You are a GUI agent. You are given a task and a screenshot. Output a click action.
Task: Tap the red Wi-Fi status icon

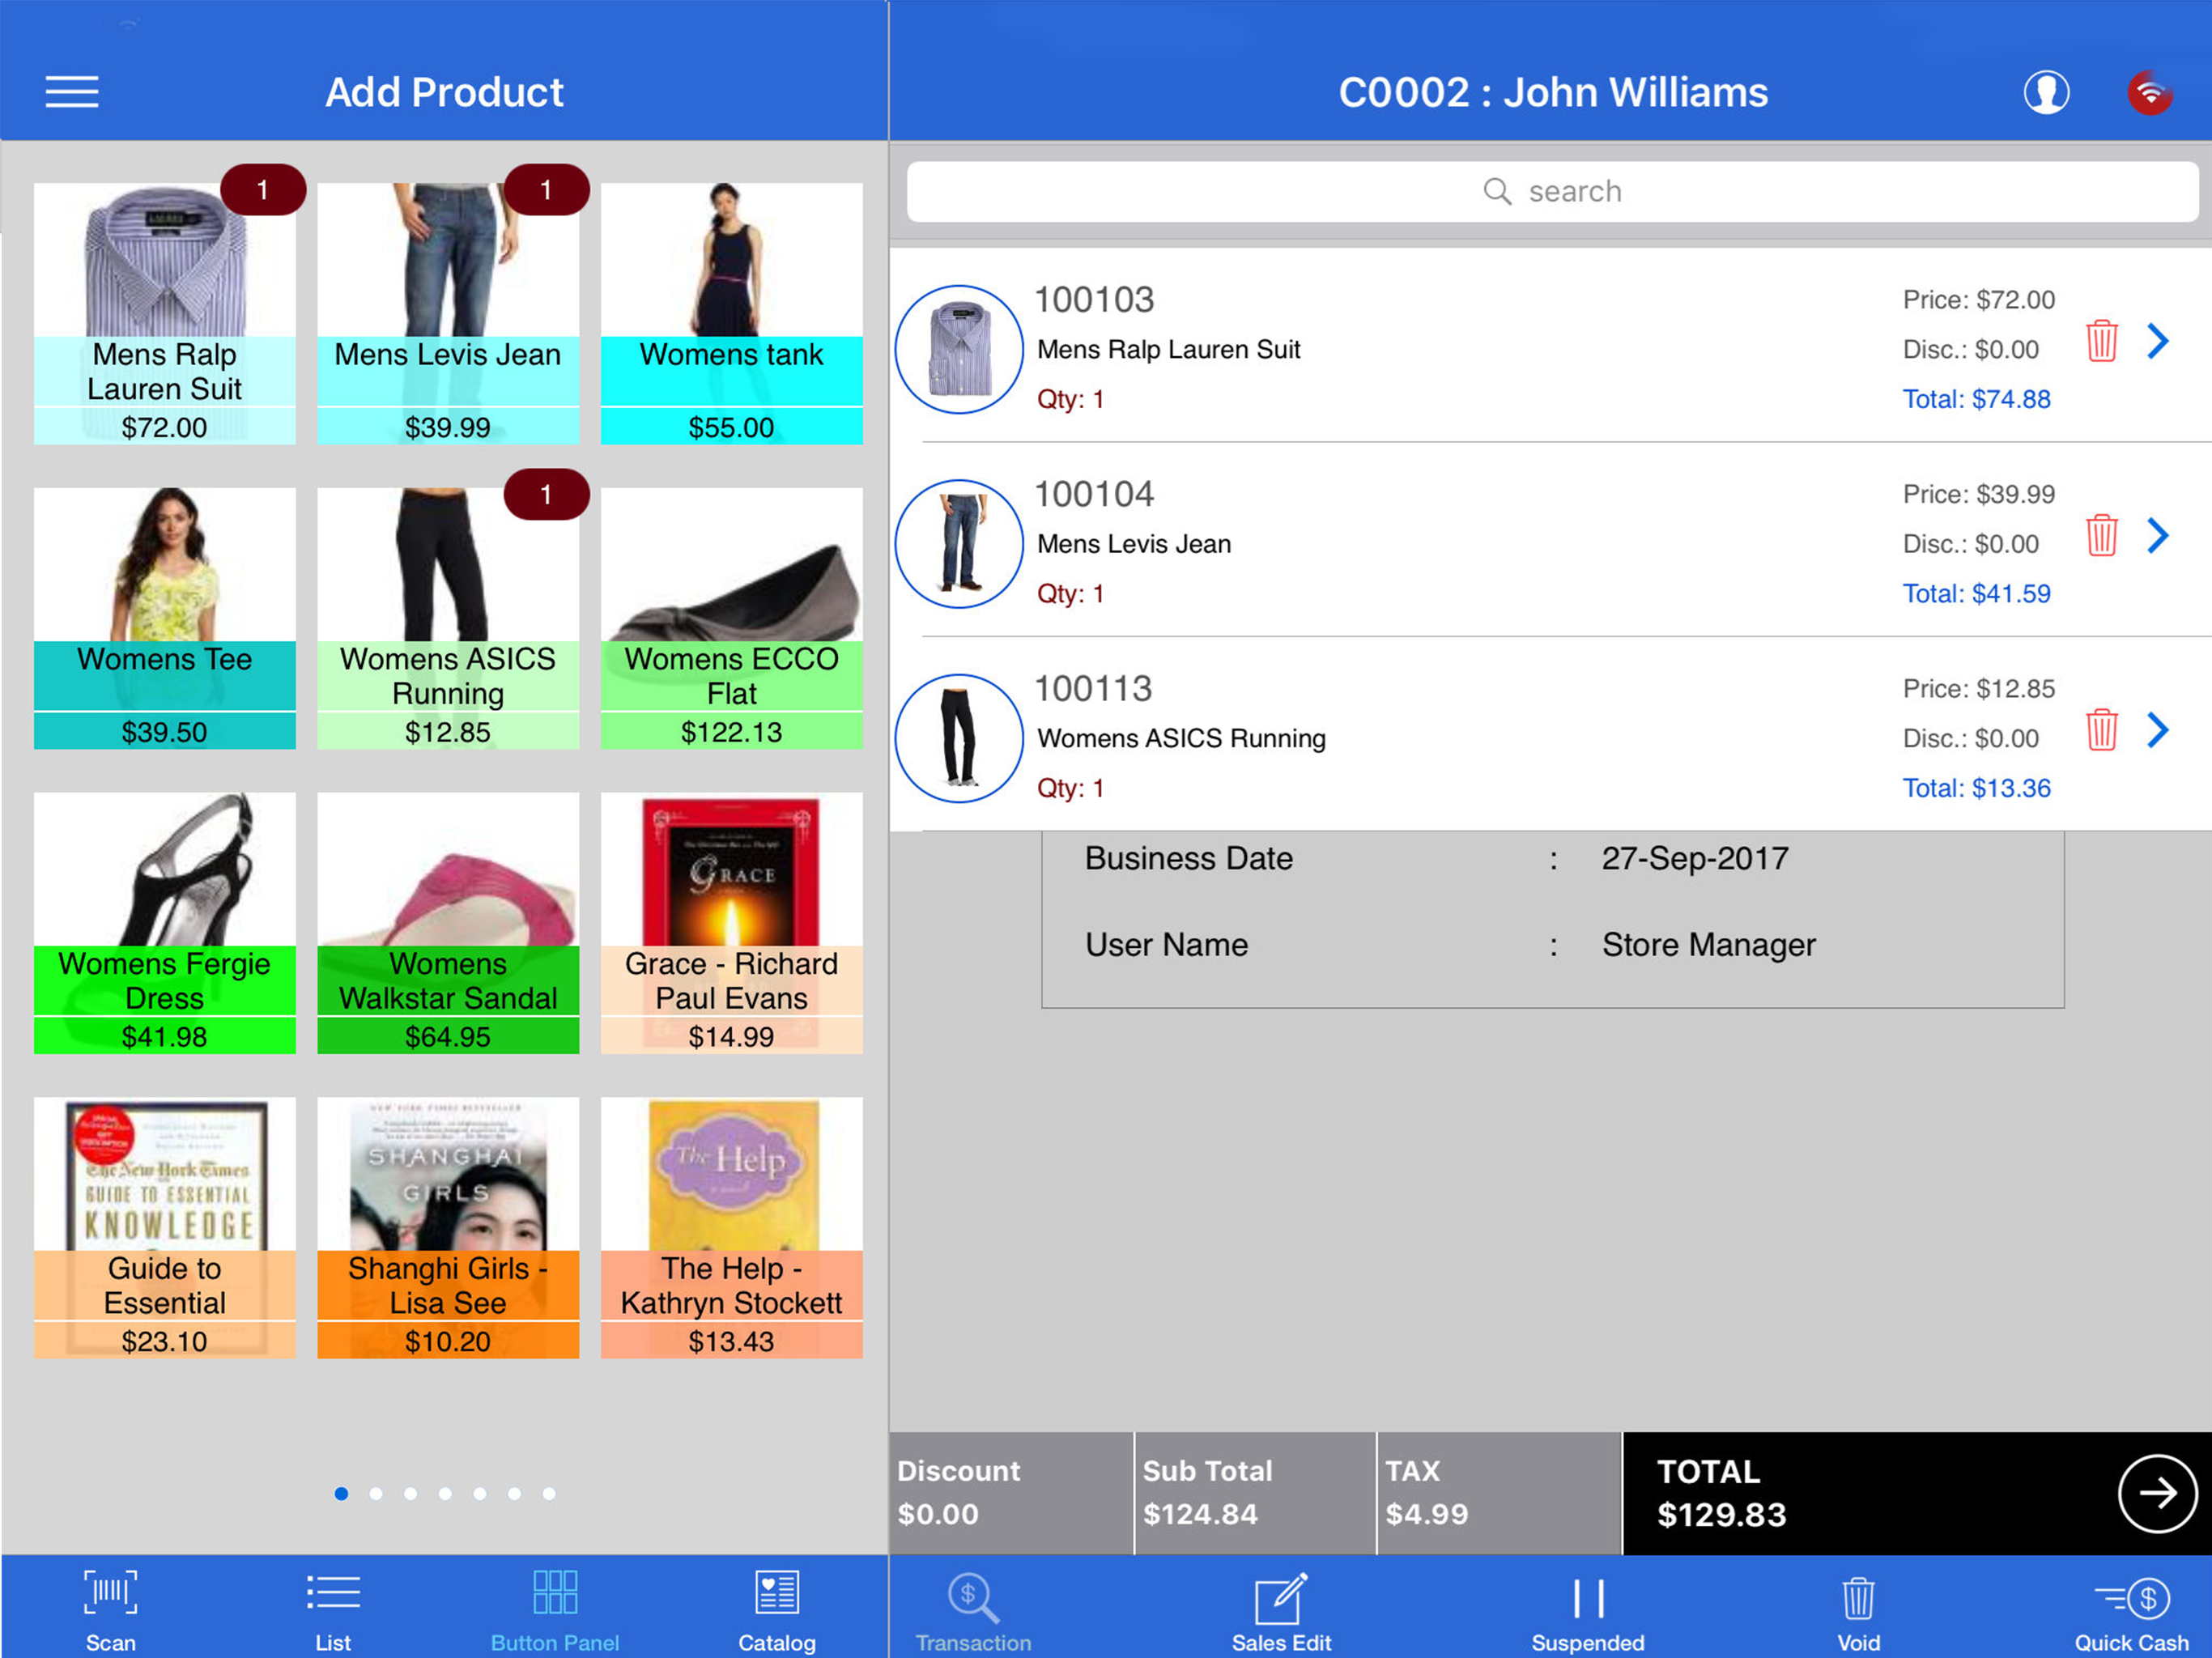pyautogui.click(x=2149, y=93)
